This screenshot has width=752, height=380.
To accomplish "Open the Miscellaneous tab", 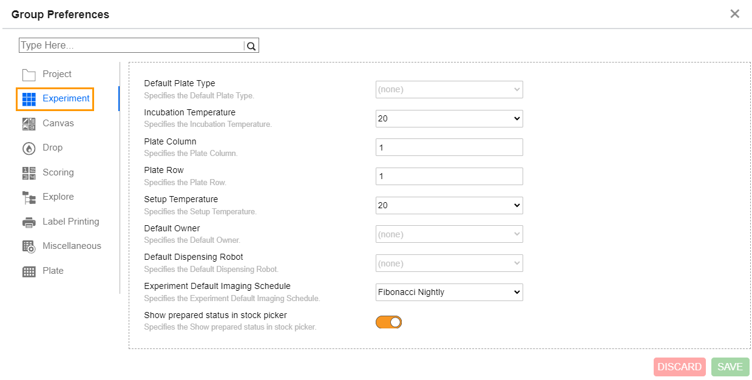I will tap(72, 246).
